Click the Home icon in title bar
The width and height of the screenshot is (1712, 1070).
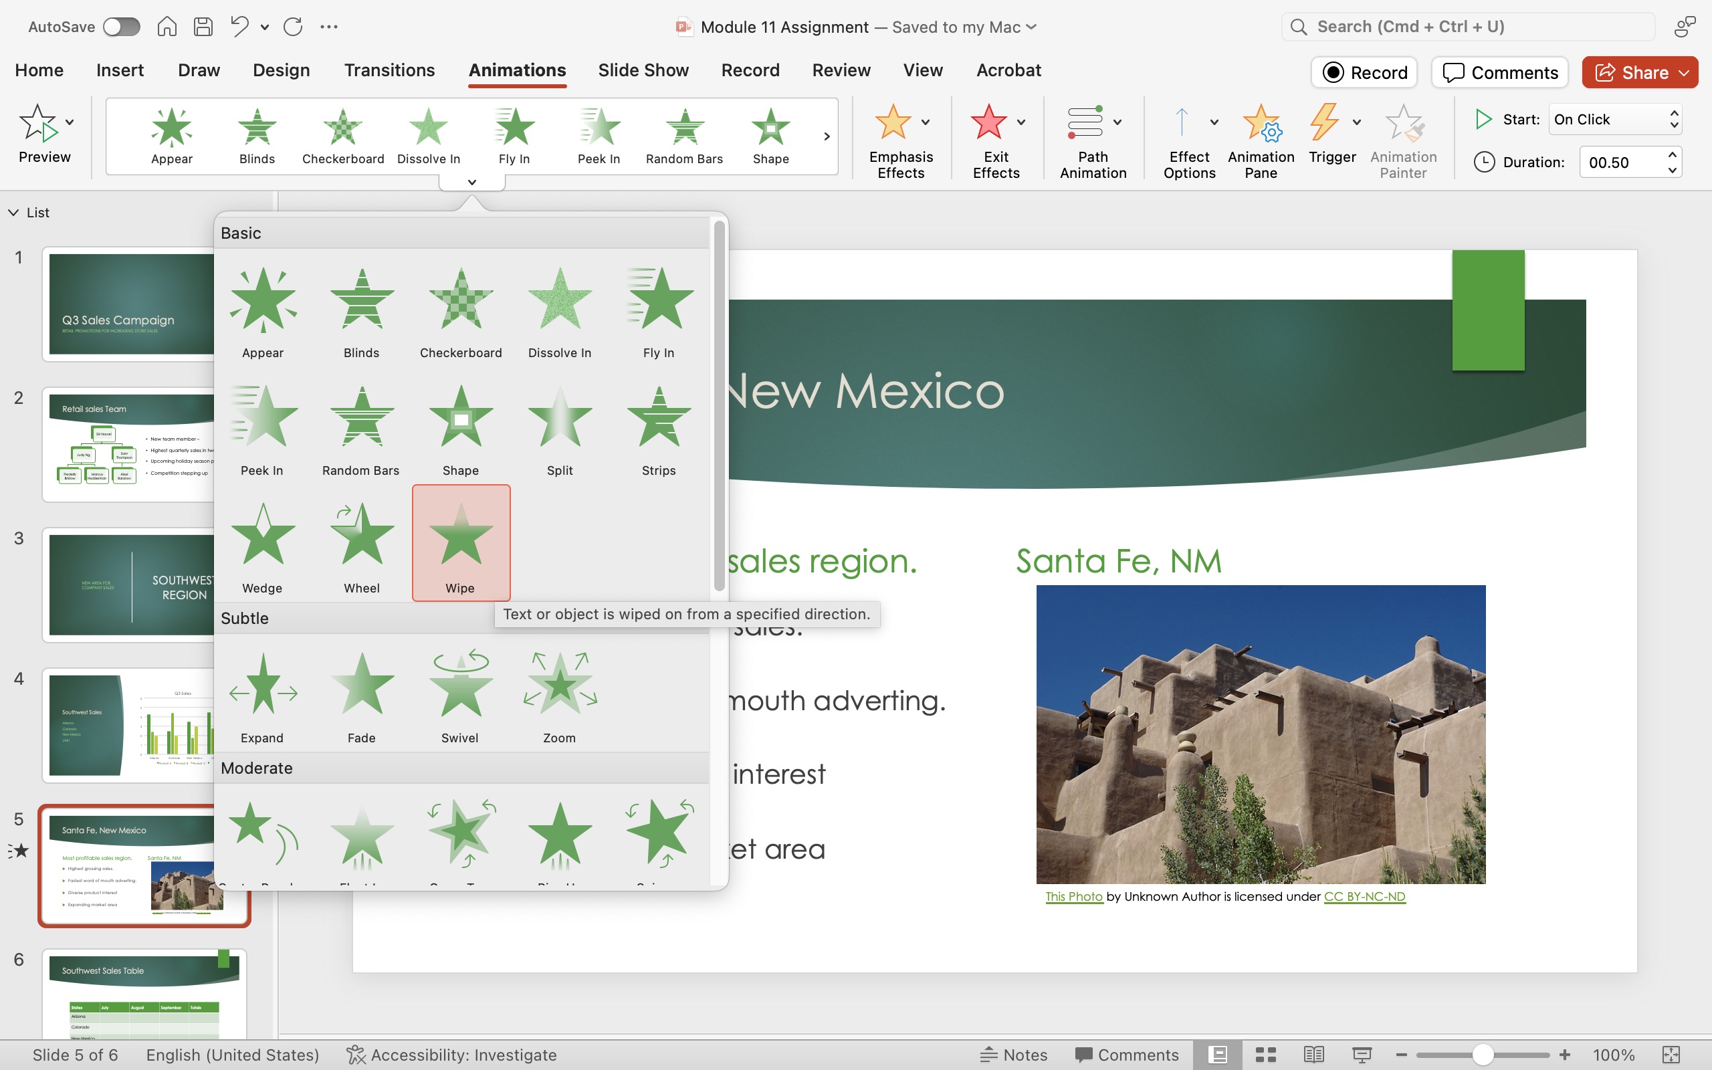coord(167,27)
